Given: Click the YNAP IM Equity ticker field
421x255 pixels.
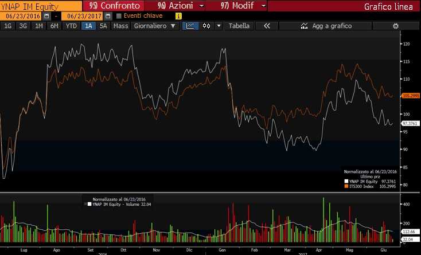Looking at the screenshot, I should coord(41,6).
